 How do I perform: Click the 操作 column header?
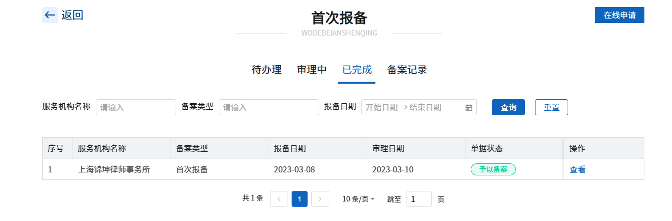pos(578,148)
